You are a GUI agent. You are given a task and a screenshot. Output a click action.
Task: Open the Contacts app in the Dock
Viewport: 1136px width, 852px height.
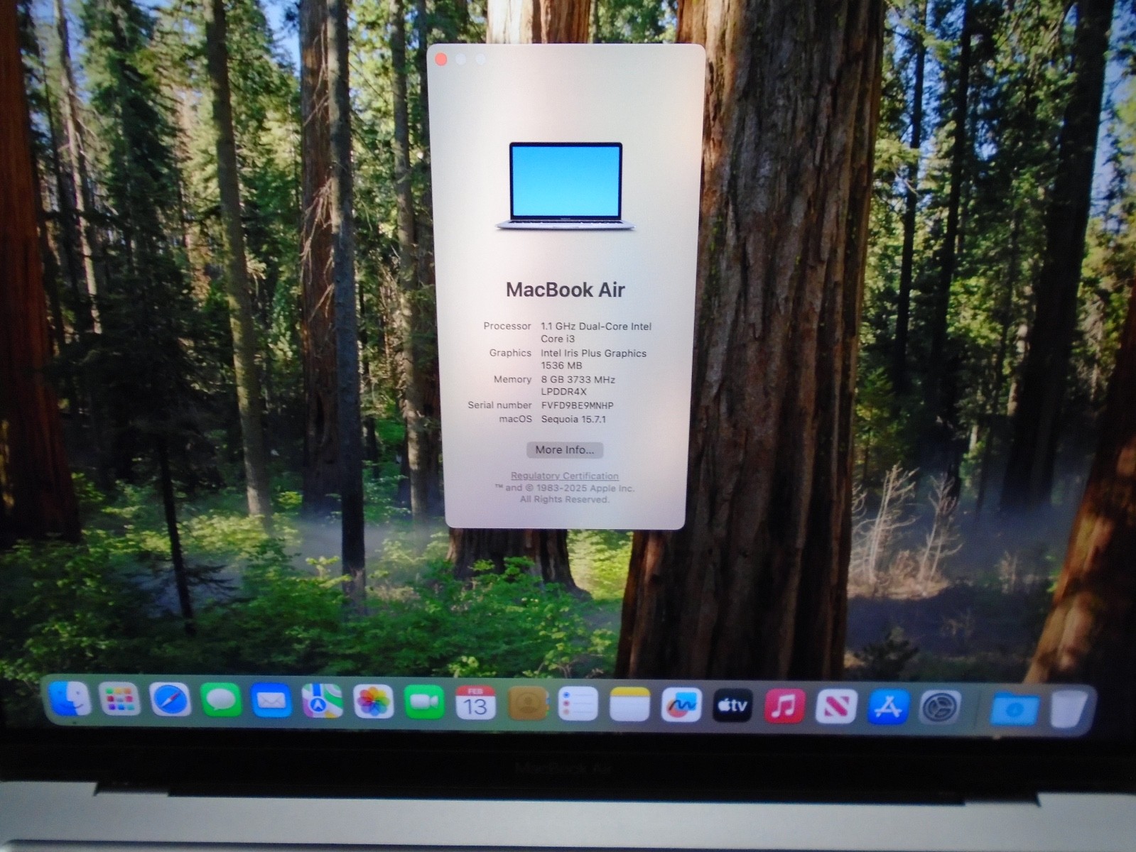click(527, 704)
